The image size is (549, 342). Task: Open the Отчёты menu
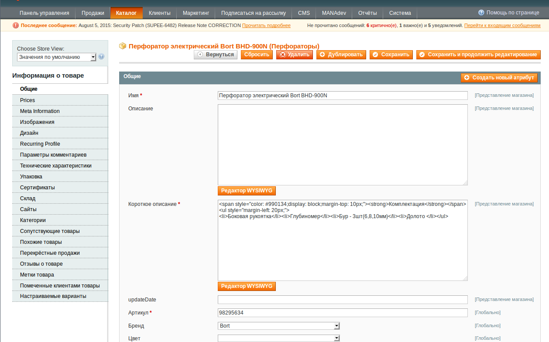[x=367, y=13]
